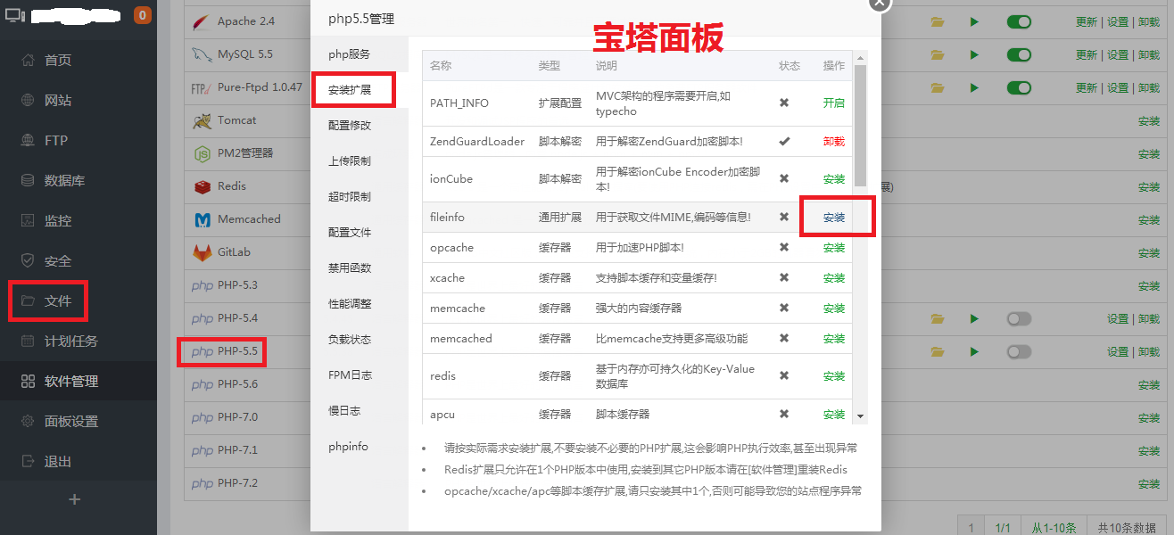Toggle off the Apache 2.4 homepage display switch
The image size is (1174, 535).
pos(1019,21)
